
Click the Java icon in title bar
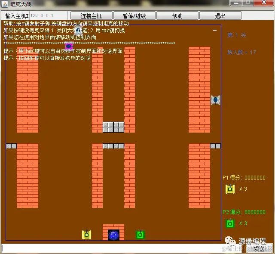pyautogui.click(x=5, y=4)
